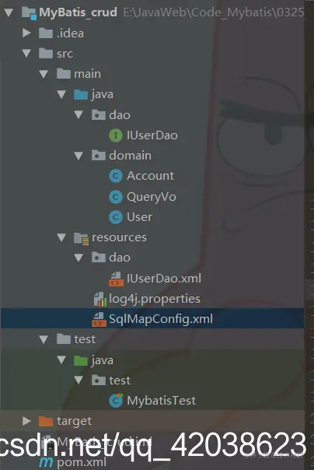This screenshot has width=314, height=470.
Task: Click the log4j.properties file icon
Action: 100,299
